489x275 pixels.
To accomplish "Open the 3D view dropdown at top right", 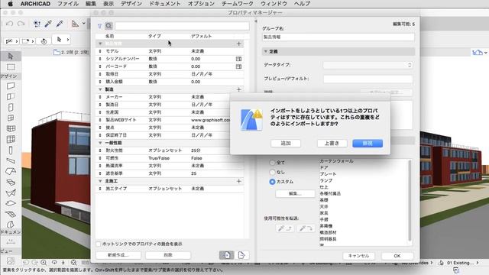I will coord(486,53).
